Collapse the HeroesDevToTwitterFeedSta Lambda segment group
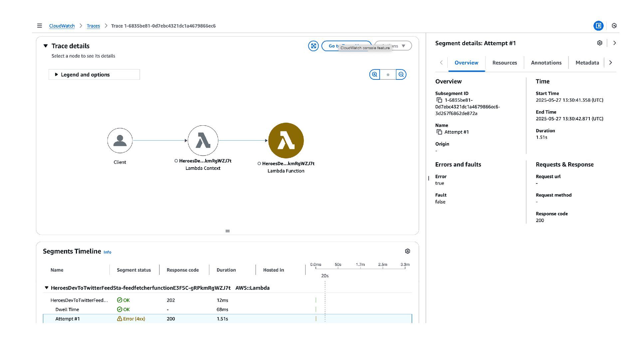Image resolution: width=639 pixels, height=359 pixels. click(47, 288)
